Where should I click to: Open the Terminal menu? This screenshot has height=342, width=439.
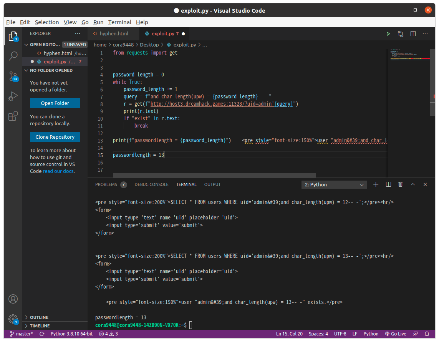[119, 22]
